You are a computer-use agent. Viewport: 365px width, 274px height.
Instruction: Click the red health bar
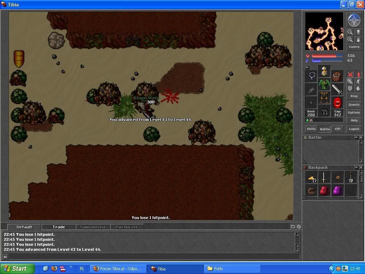tap(327, 56)
